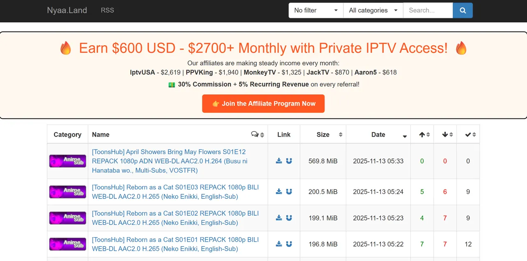This screenshot has width=527, height=261.
Task: Click Anime Sub category badge in first row
Action: [x=68, y=161]
